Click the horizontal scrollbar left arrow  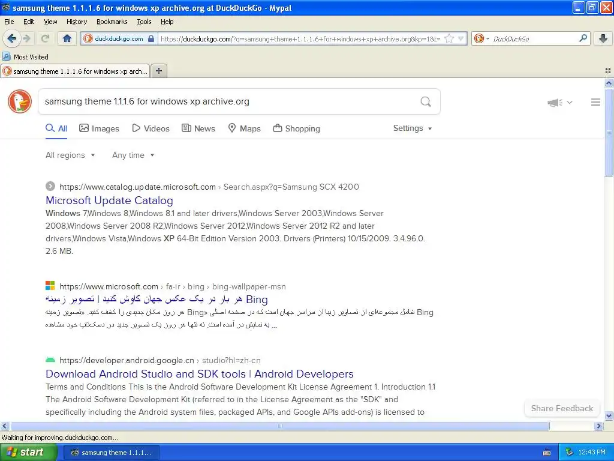(x=4, y=426)
